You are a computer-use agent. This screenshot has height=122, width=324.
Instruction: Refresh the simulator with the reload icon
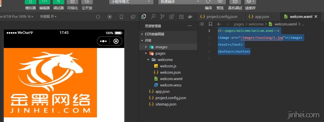point(98,17)
